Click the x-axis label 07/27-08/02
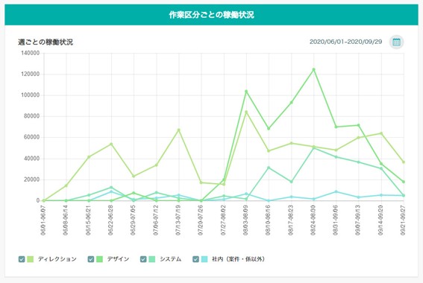The image size is (423, 283). [223, 220]
